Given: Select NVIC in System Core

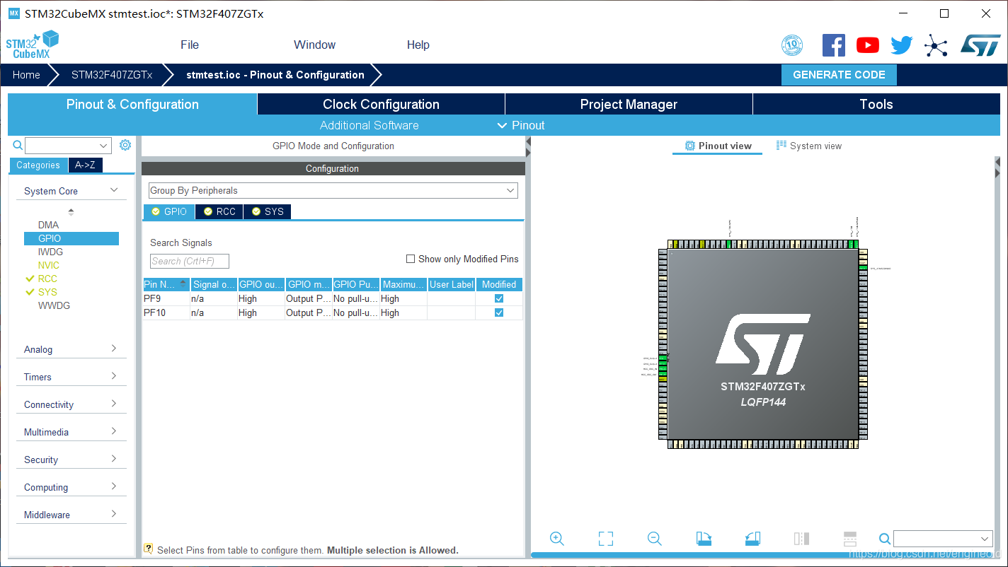Looking at the screenshot, I should [x=48, y=265].
